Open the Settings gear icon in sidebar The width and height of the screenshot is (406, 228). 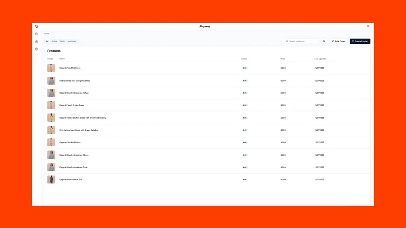click(x=37, y=49)
